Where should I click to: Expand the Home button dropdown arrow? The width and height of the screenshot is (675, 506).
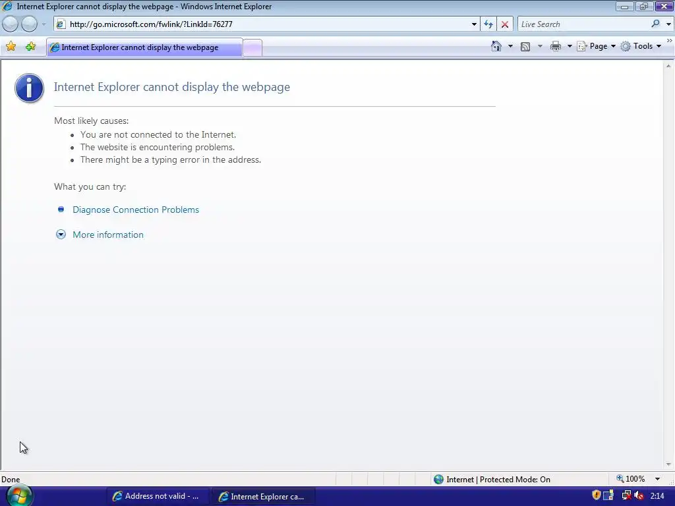[511, 46]
